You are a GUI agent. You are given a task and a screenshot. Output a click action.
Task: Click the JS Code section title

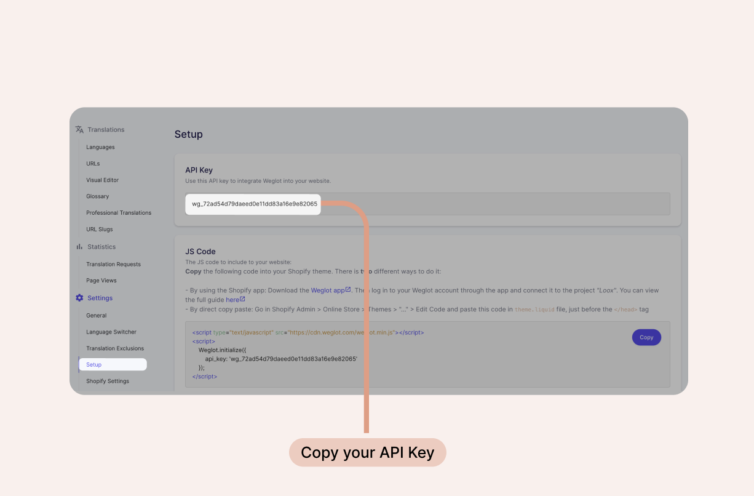pyautogui.click(x=200, y=251)
